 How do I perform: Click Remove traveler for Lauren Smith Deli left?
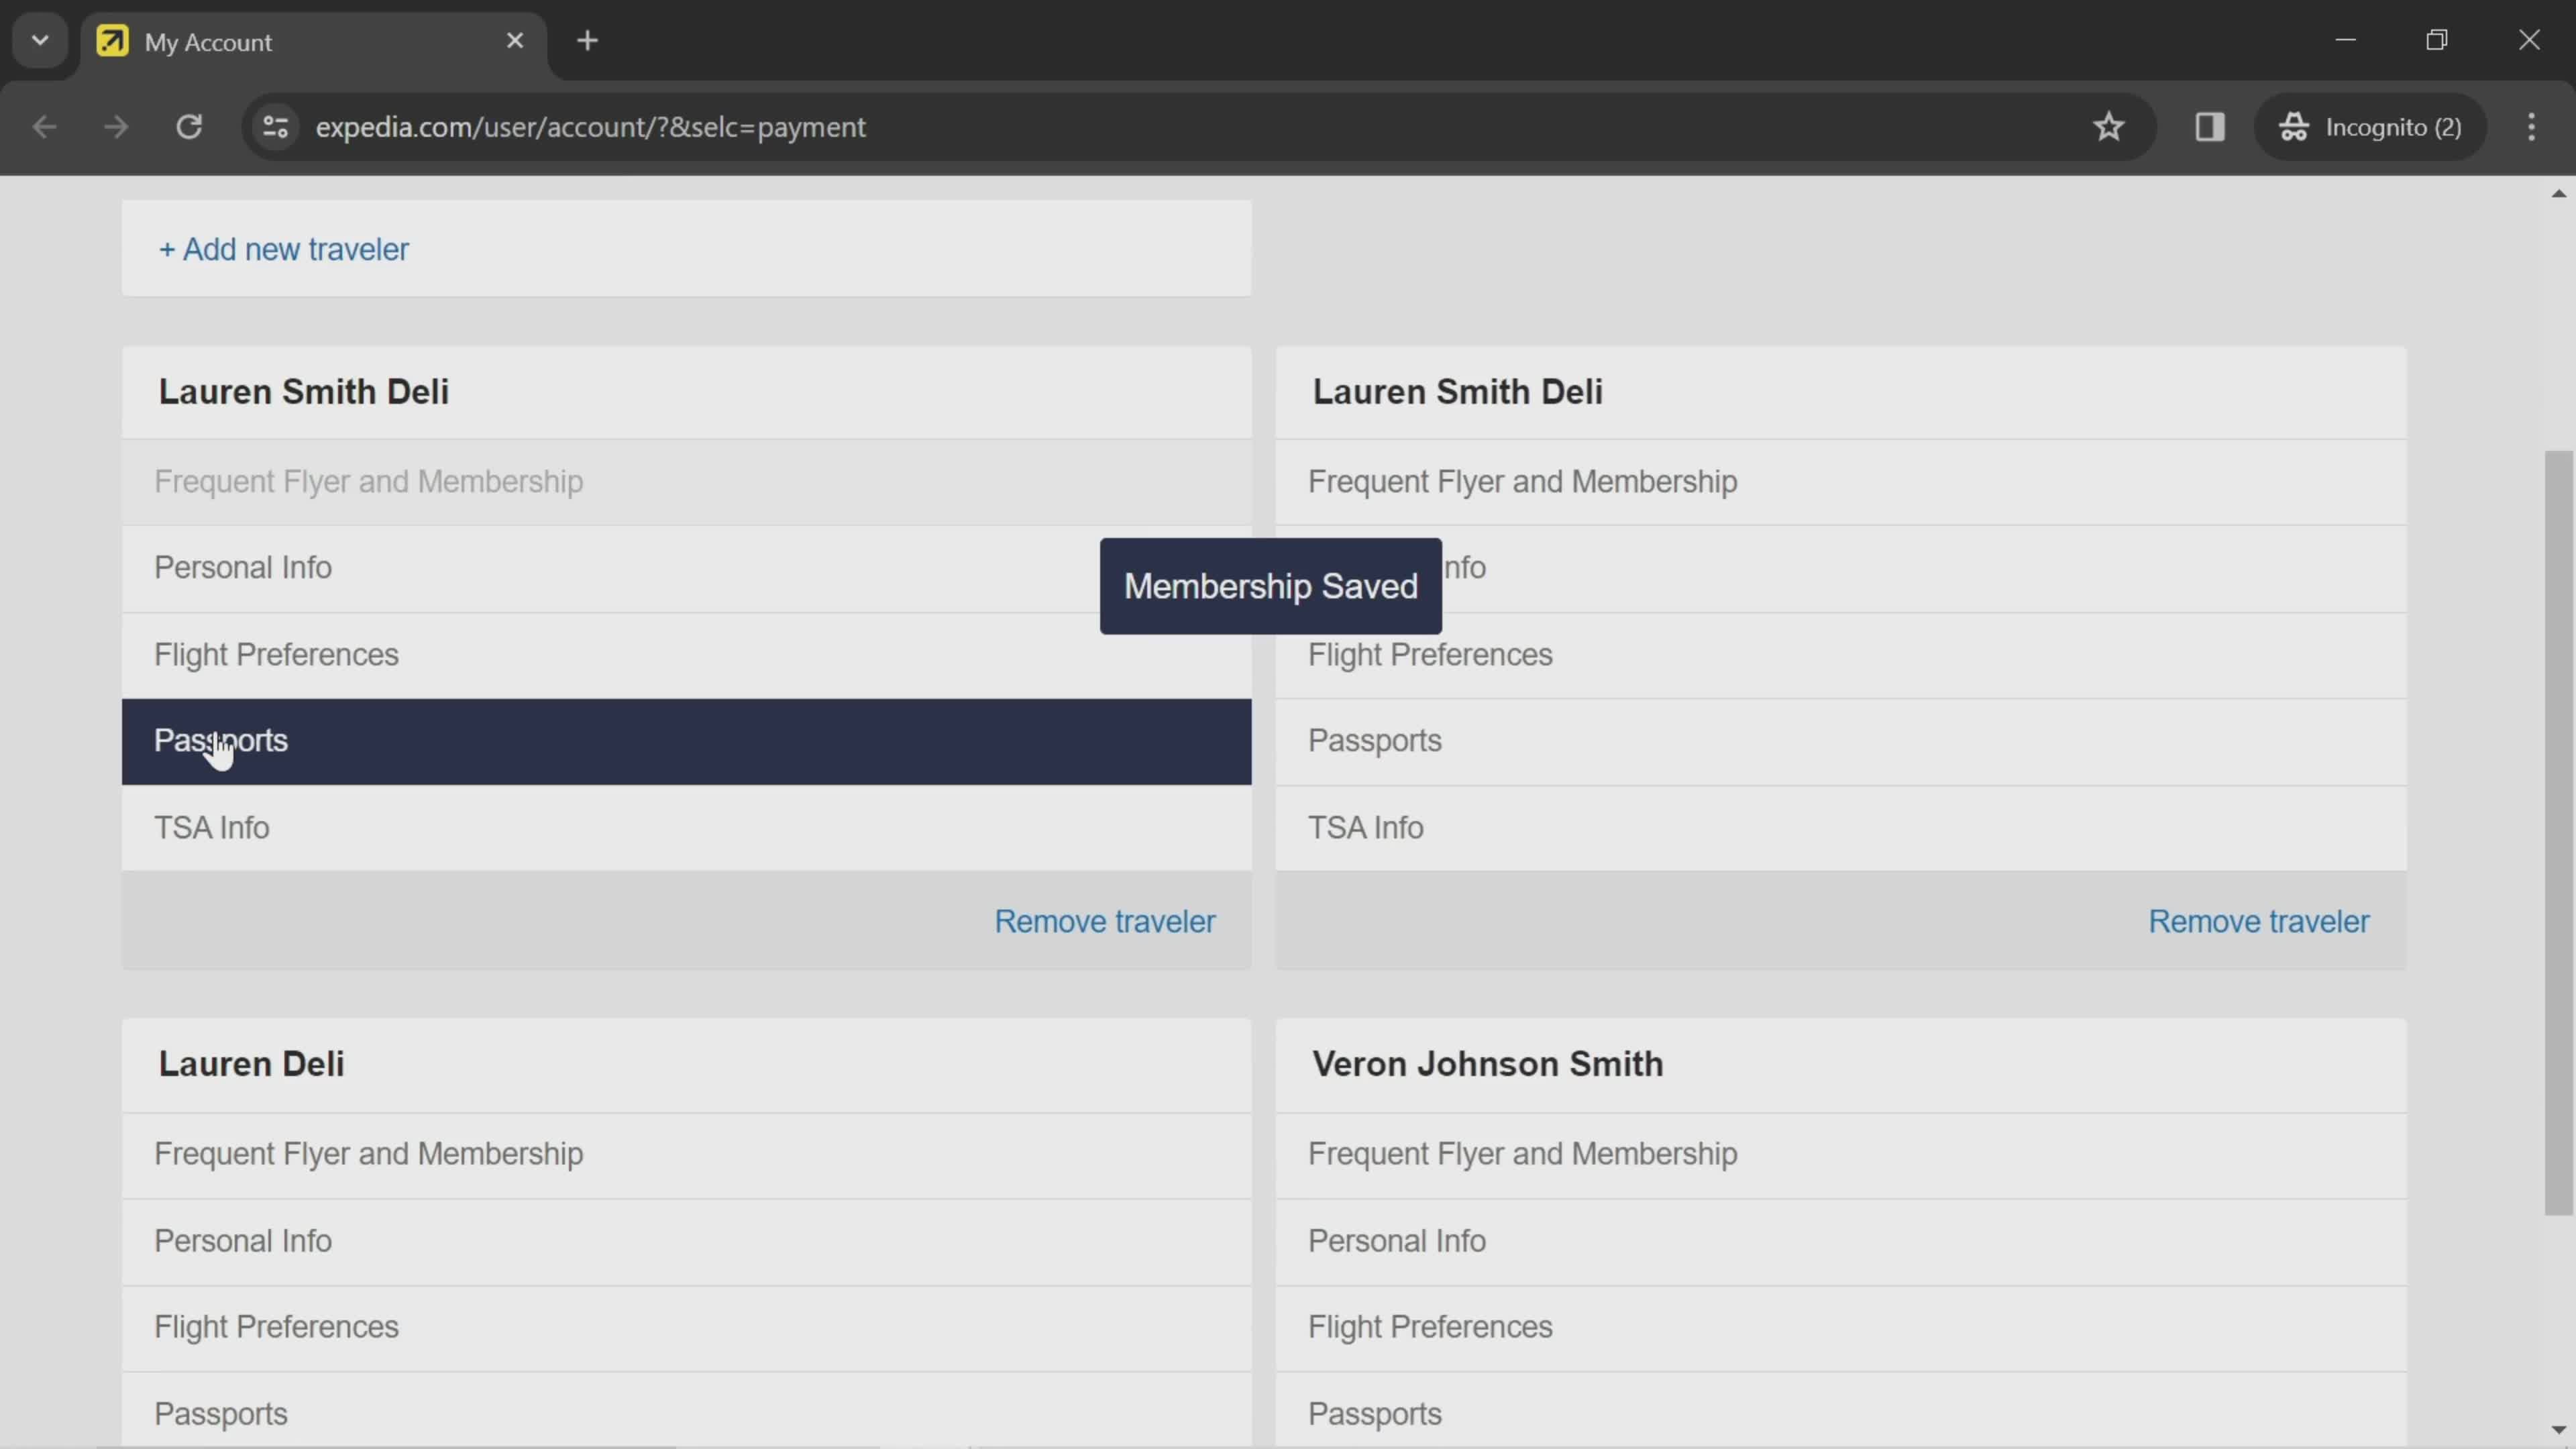[1106, 920]
